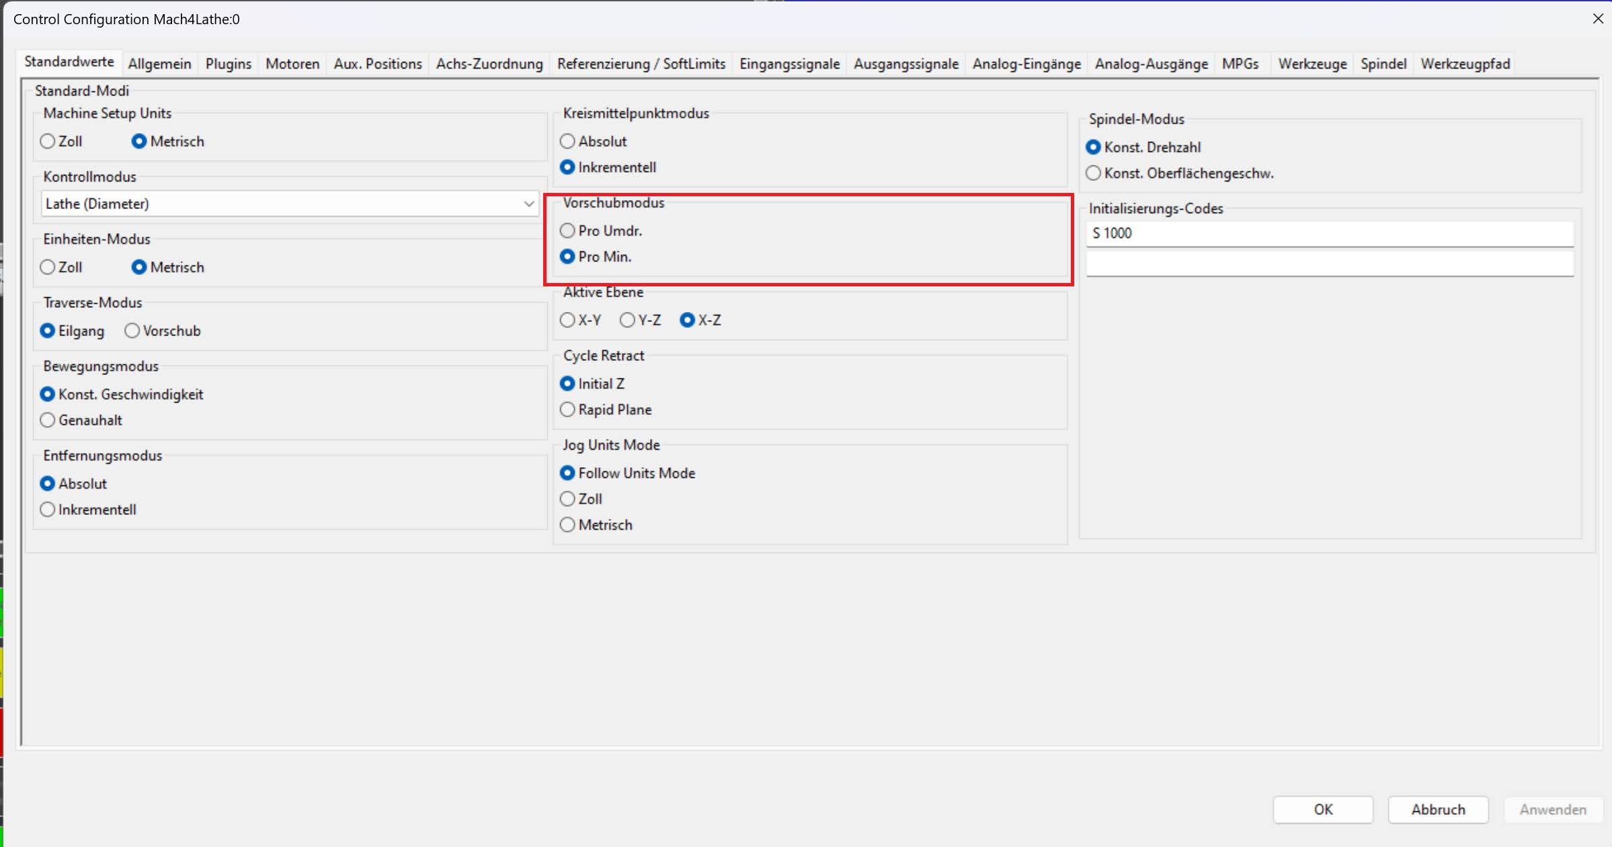Open the Aux. Positions tab
The height and width of the screenshot is (847, 1612).
pos(378,64)
